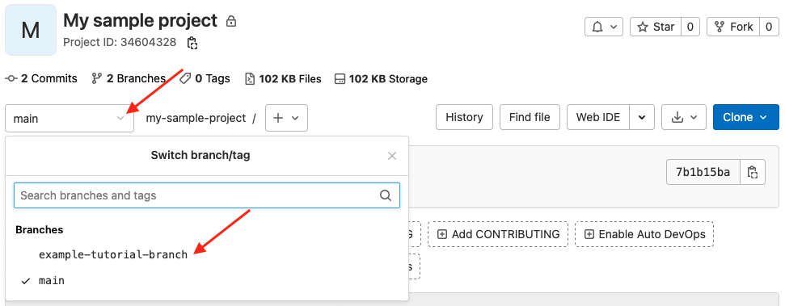Screen dimensions: 785x306
Task: Copy commit SHA 7b1b15ba with clipboard icon
Action: (752, 173)
